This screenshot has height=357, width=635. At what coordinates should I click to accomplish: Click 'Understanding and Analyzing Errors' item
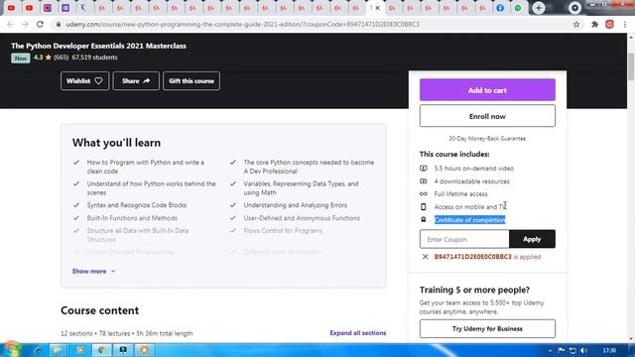click(x=296, y=205)
